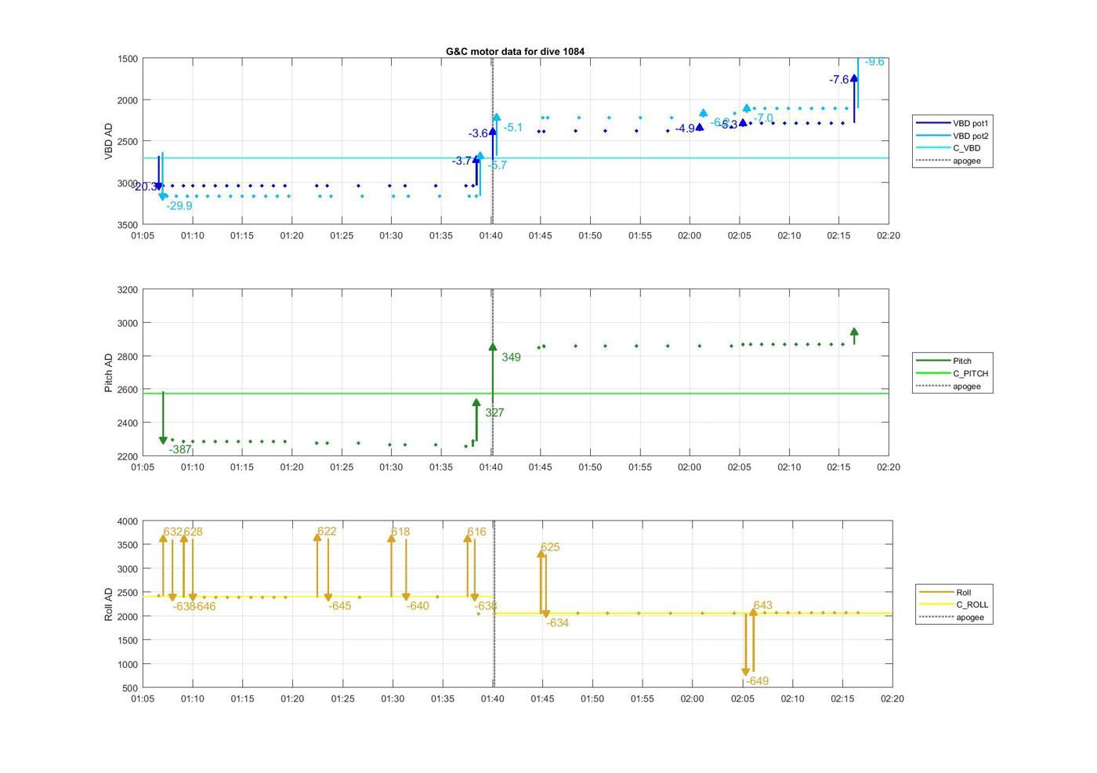Click the '-646' roll move label
Image resolution: width=1097 pixels, height=773 pixels.
pos(204,606)
